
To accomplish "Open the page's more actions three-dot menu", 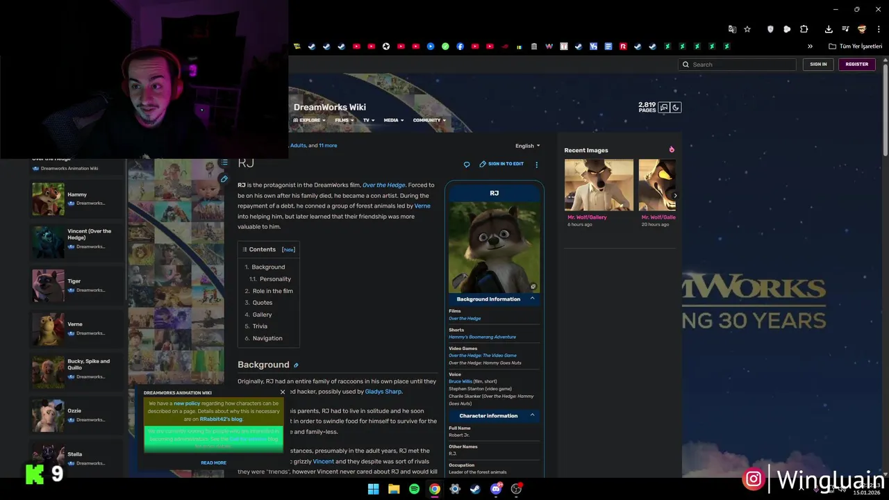I will click(536, 165).
